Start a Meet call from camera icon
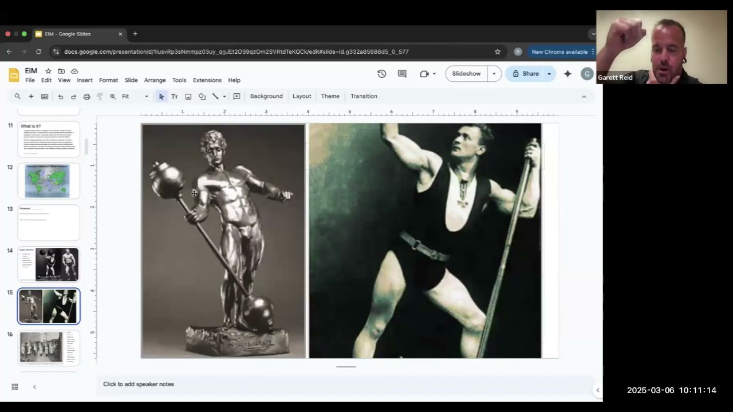 [x=424, y=74]
